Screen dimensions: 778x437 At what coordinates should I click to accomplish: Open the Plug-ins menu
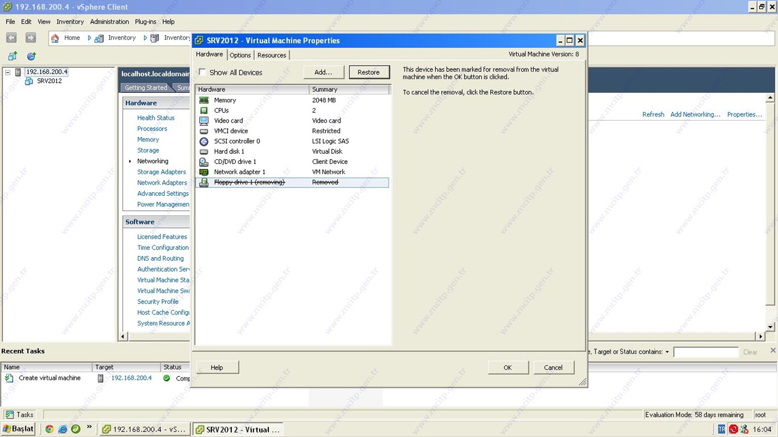[145, 22]
